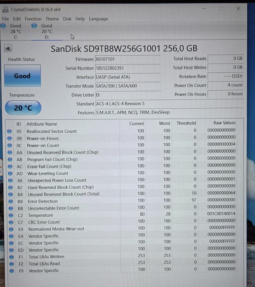Click the Total Host Writes value
Image resolution: width=255 pixels, height=287 pixels.
point(226,67)
